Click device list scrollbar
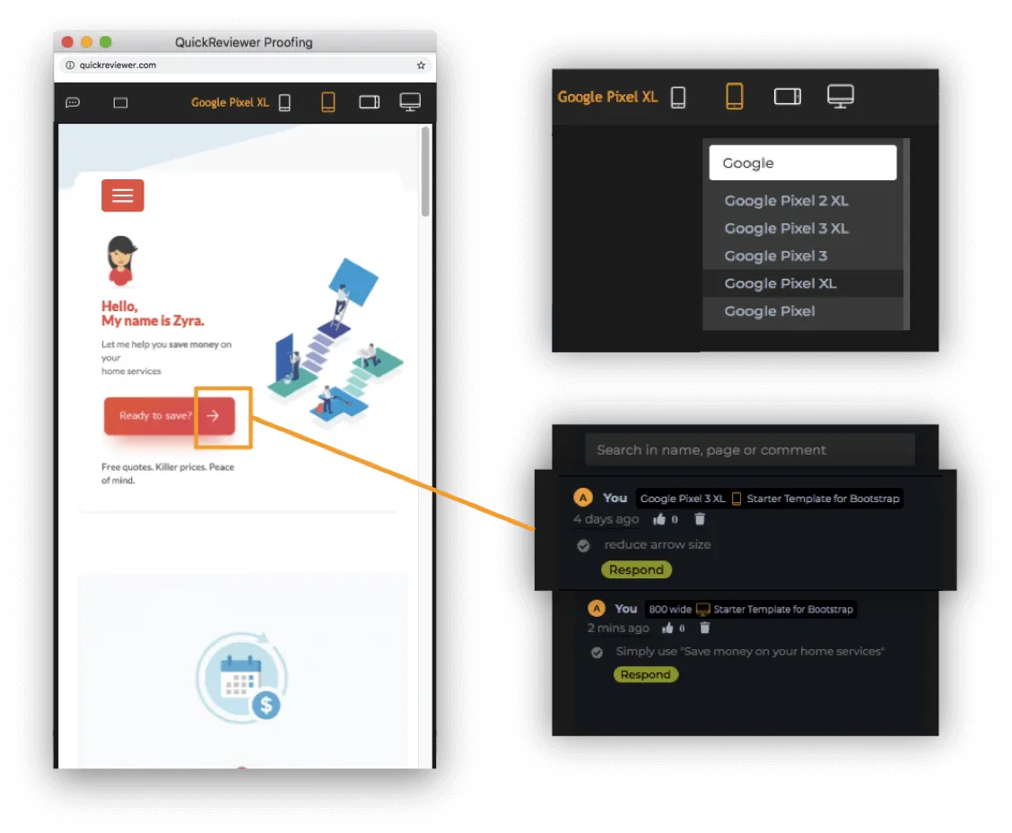 (x=906, y=233)
